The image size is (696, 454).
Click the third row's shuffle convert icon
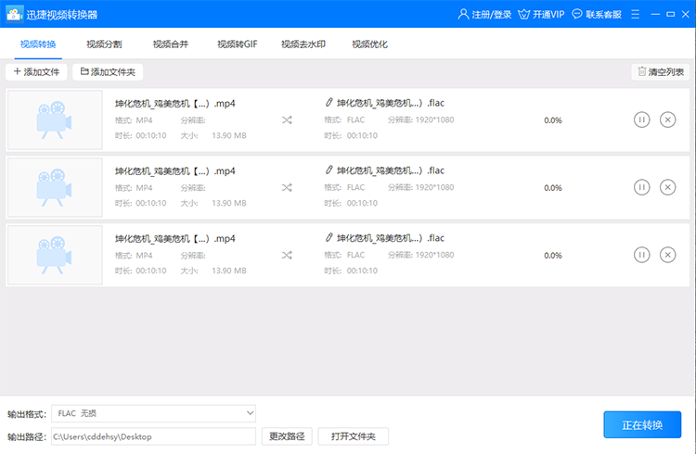pyautogui.click(x=287, y=255)
